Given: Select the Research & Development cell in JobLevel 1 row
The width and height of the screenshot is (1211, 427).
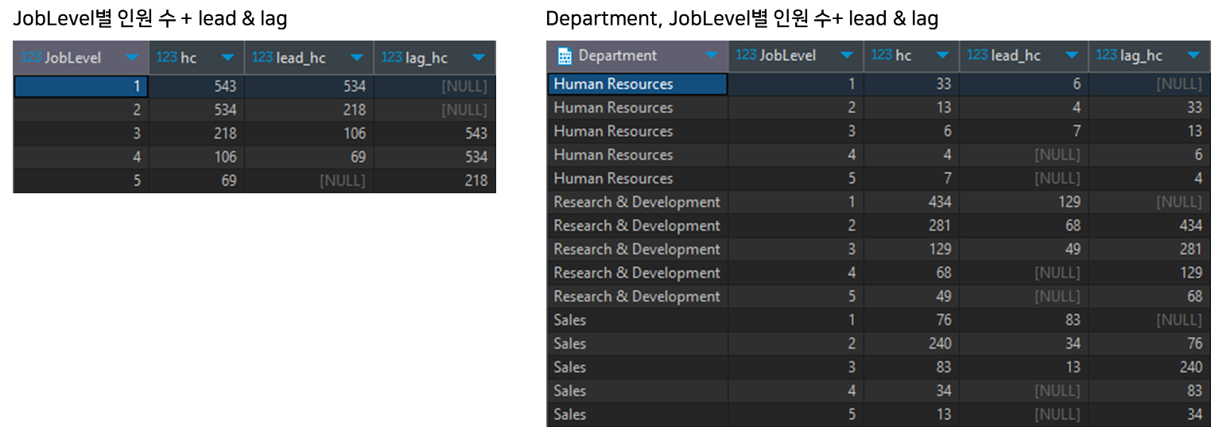Looking at the screenshot, I should (x=638, y=202).
